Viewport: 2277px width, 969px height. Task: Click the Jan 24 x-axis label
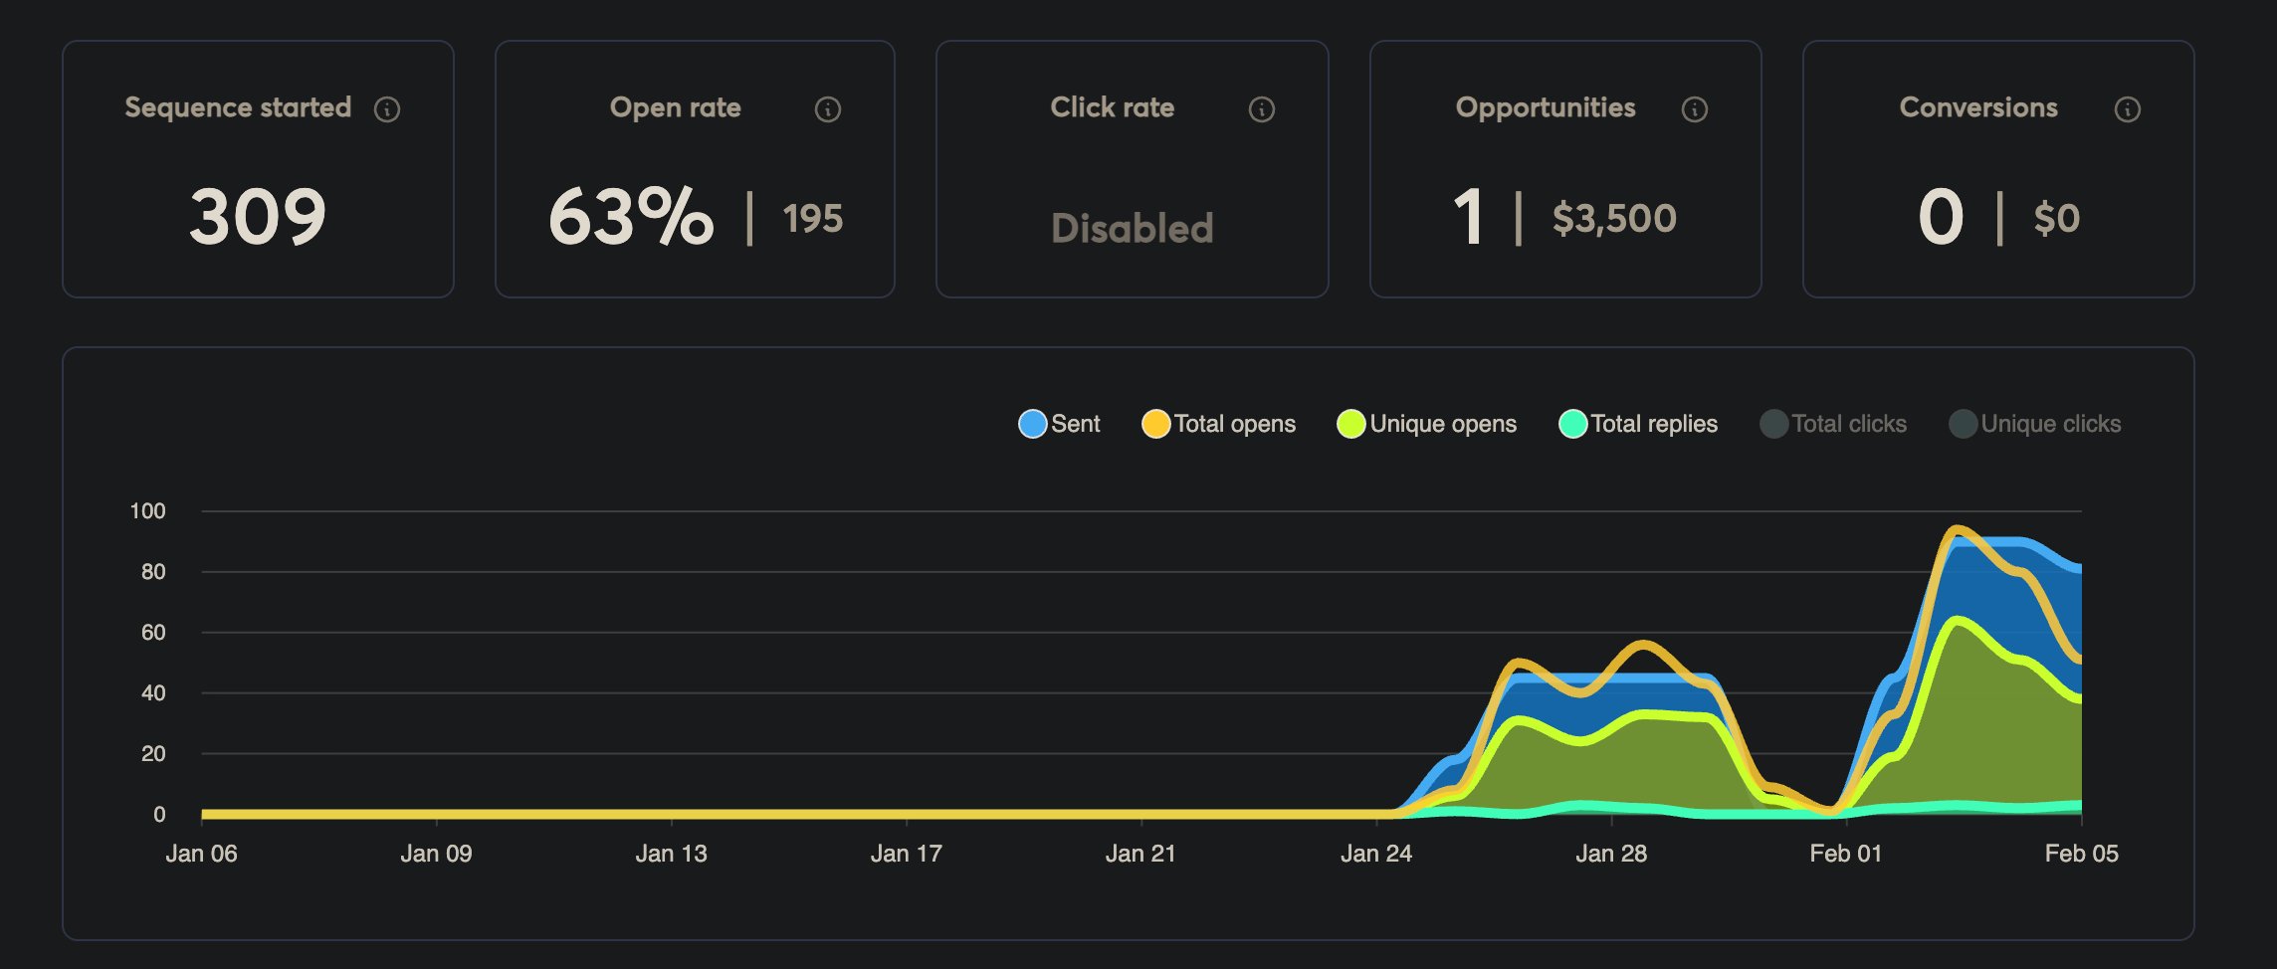point(1375,854)
